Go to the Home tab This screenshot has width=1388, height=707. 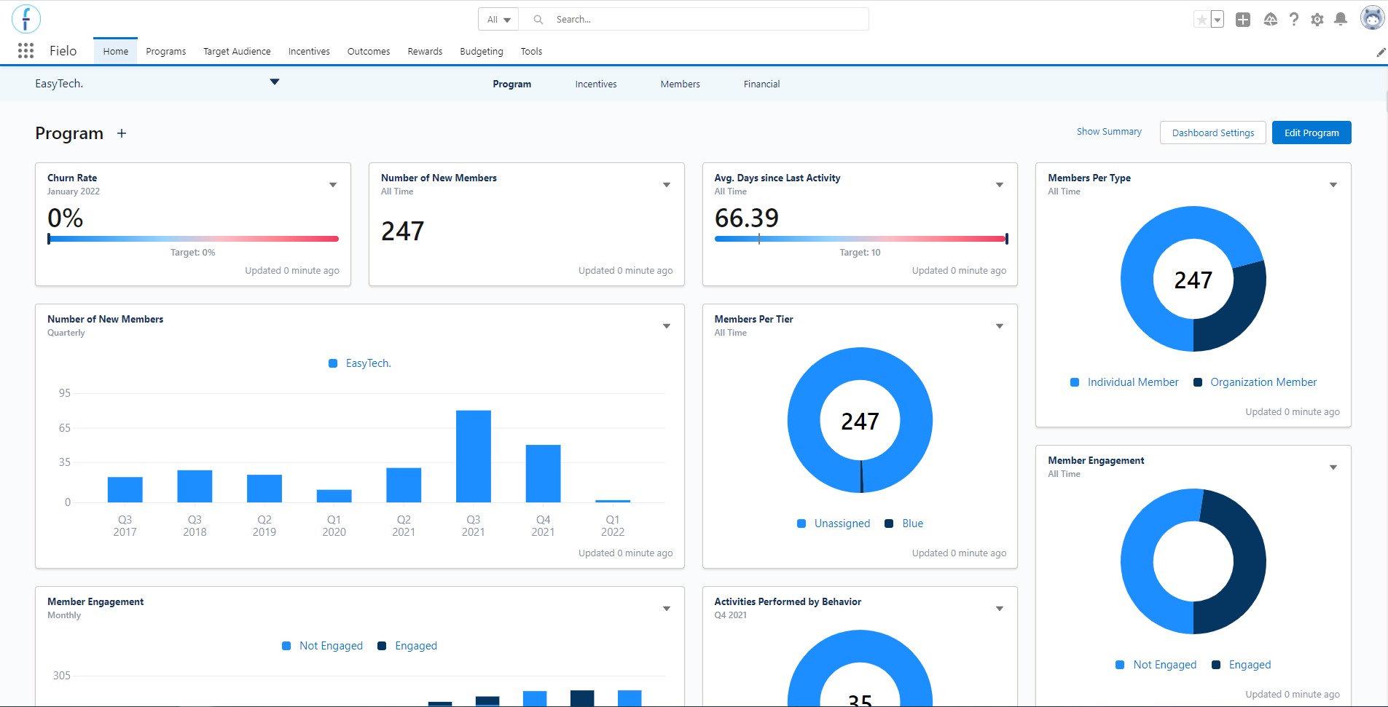click(115, 51)
